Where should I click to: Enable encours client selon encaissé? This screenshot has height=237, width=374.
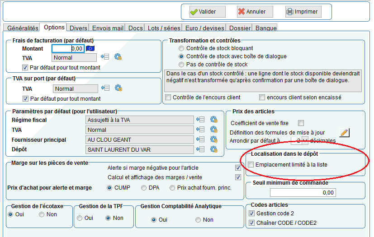tap(262, 98)
